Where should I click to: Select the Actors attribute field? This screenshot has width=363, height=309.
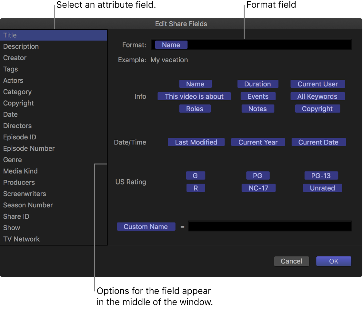pos(13,80)
